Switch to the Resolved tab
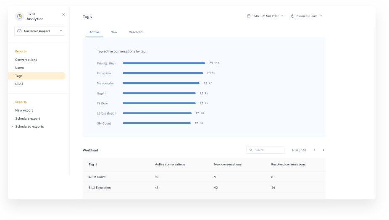Screen dimensions: 389x220 [x=136, y=32]
